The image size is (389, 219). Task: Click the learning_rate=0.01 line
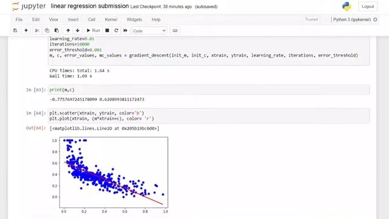pos(72,39)
